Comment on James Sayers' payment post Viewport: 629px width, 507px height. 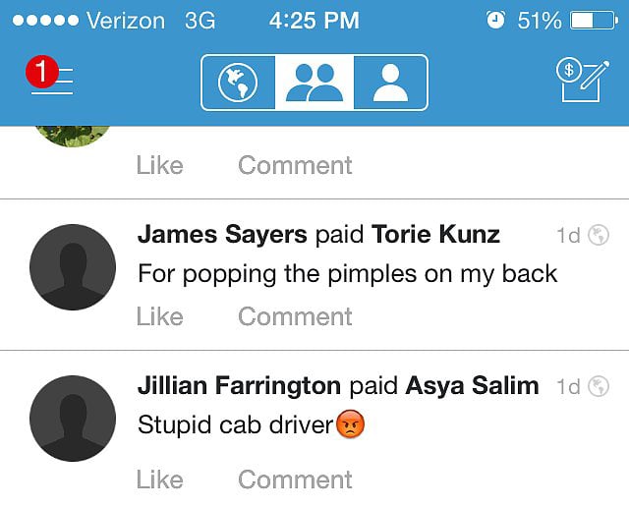click(295, 316)
